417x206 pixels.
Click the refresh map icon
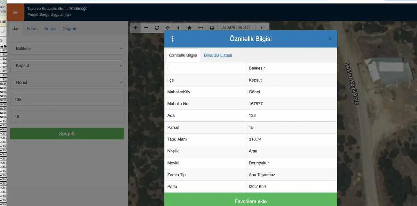tap(157, 28)
